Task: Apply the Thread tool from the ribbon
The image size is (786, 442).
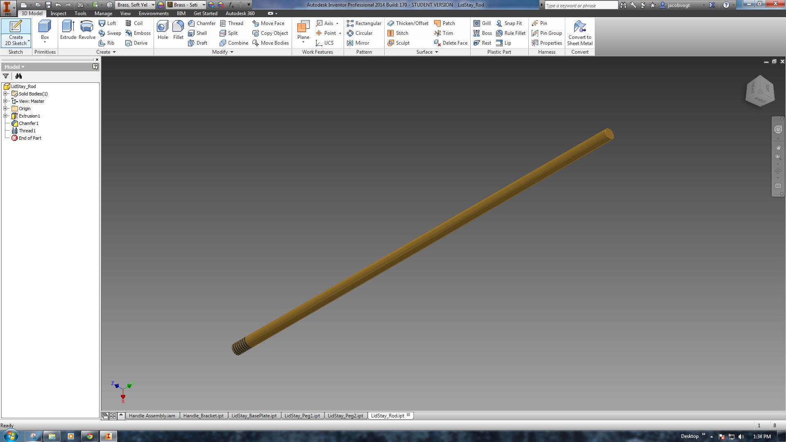Action: (231, 23)
